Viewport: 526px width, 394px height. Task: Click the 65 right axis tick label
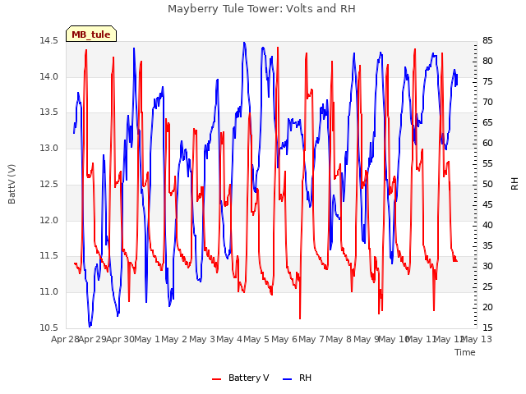pos(487,122)
